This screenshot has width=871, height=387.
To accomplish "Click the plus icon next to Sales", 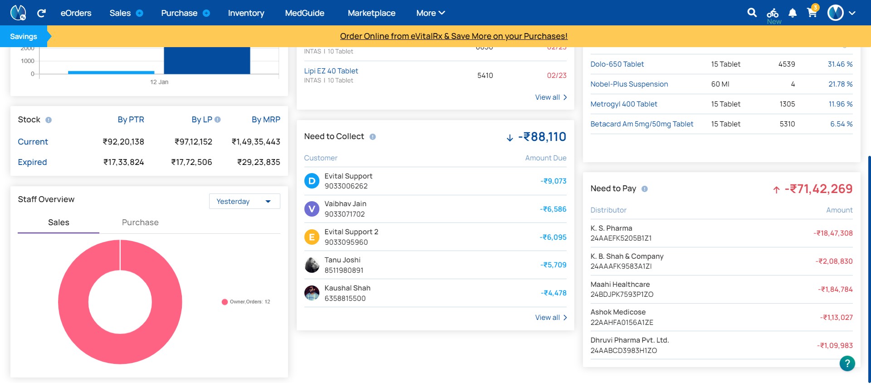I will pyautogui.click(x=140, y=13).
